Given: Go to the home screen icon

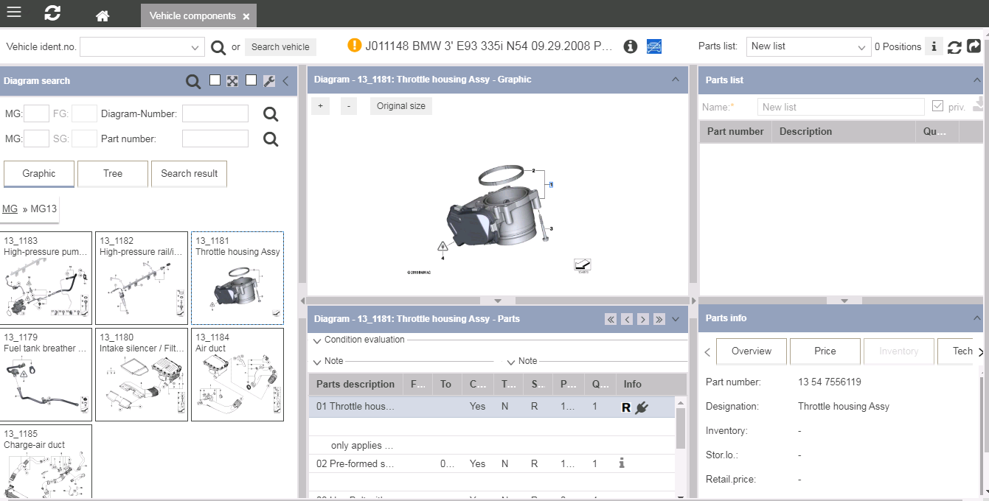Looking at the screenshot, I should [103, 15].
